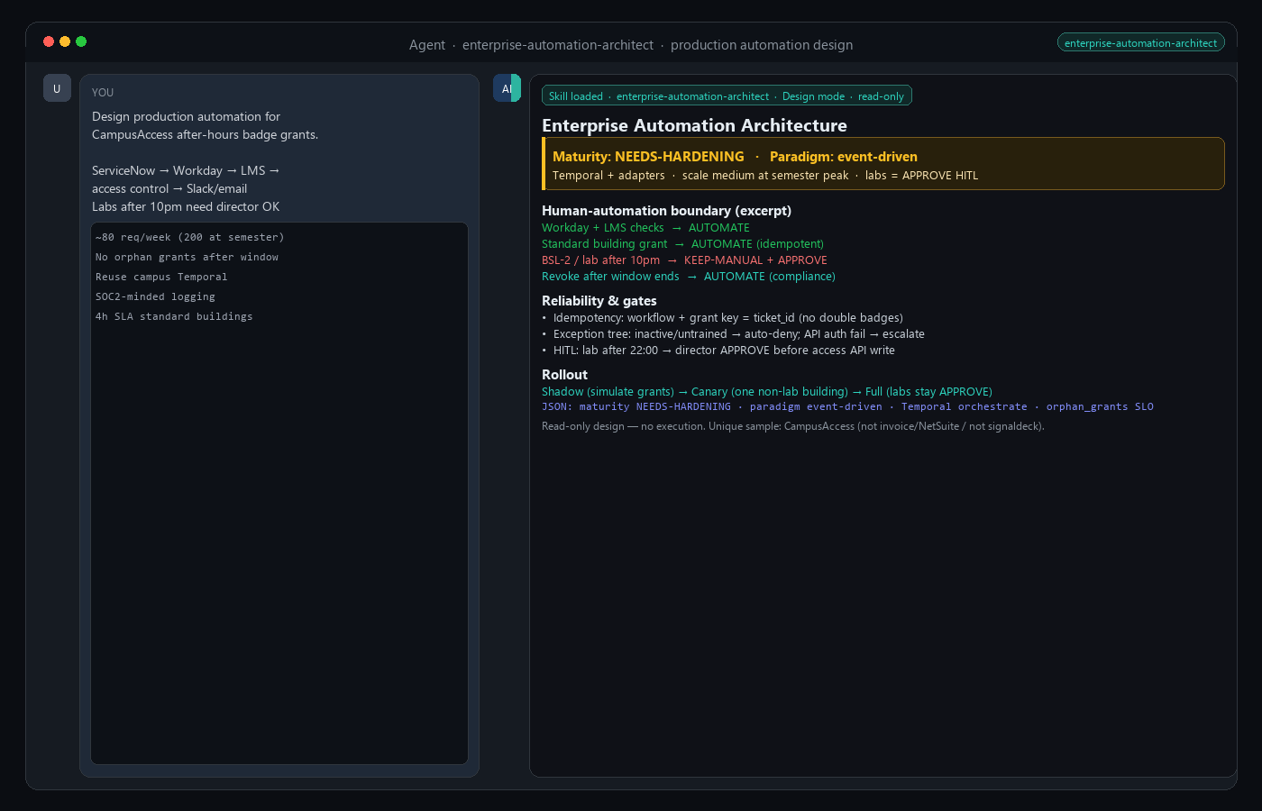Click SOC2-minded logging line
The image size is (1262, 811).
click(155, 296)
